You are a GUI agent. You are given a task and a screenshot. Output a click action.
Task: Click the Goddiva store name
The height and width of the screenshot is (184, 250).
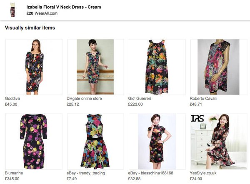(x=13, y=99)
